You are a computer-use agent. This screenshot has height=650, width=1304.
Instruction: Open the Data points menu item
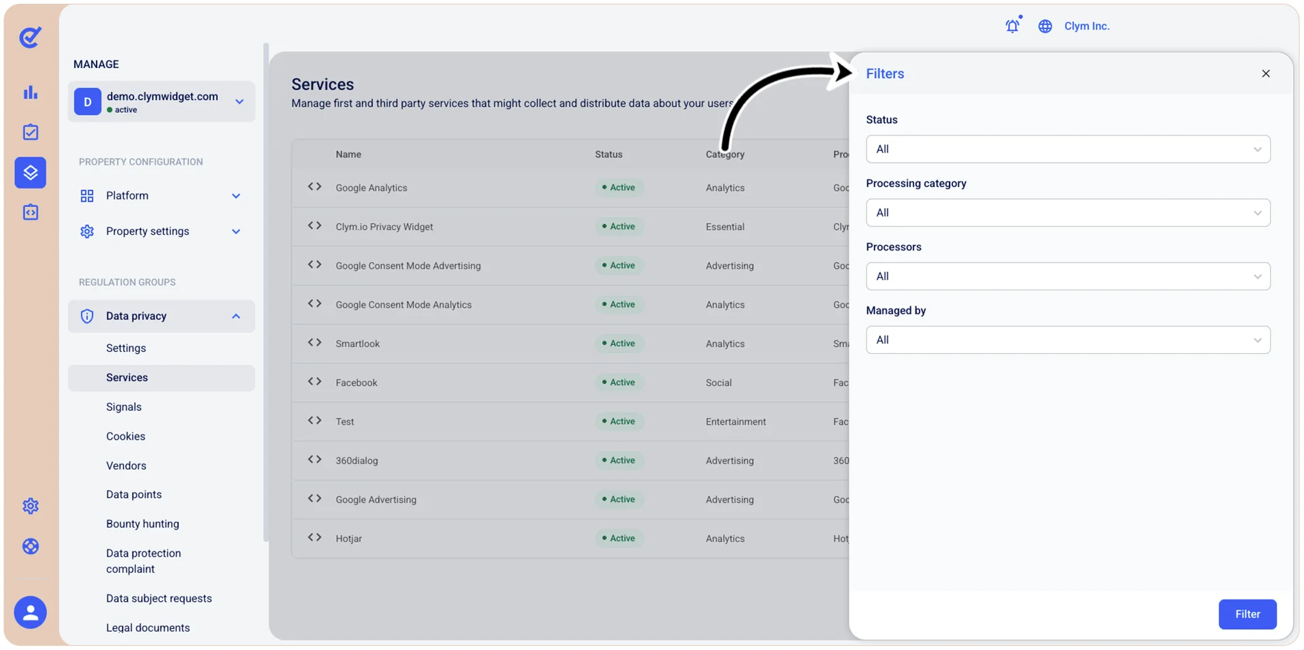[134, 495]
